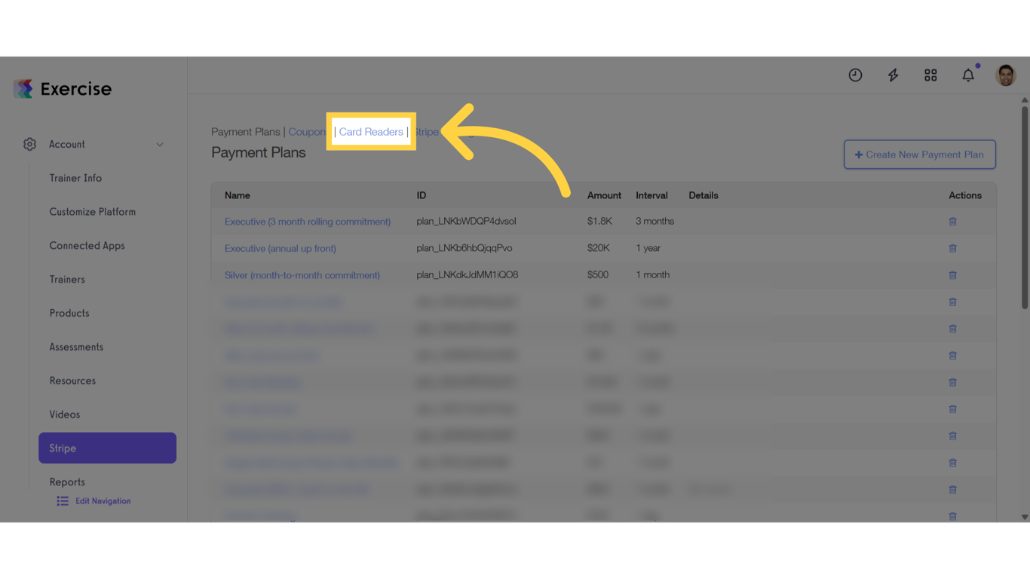Click the Amount column header
This screenshot has width=1030, height=579.
(x=604, y=195)
